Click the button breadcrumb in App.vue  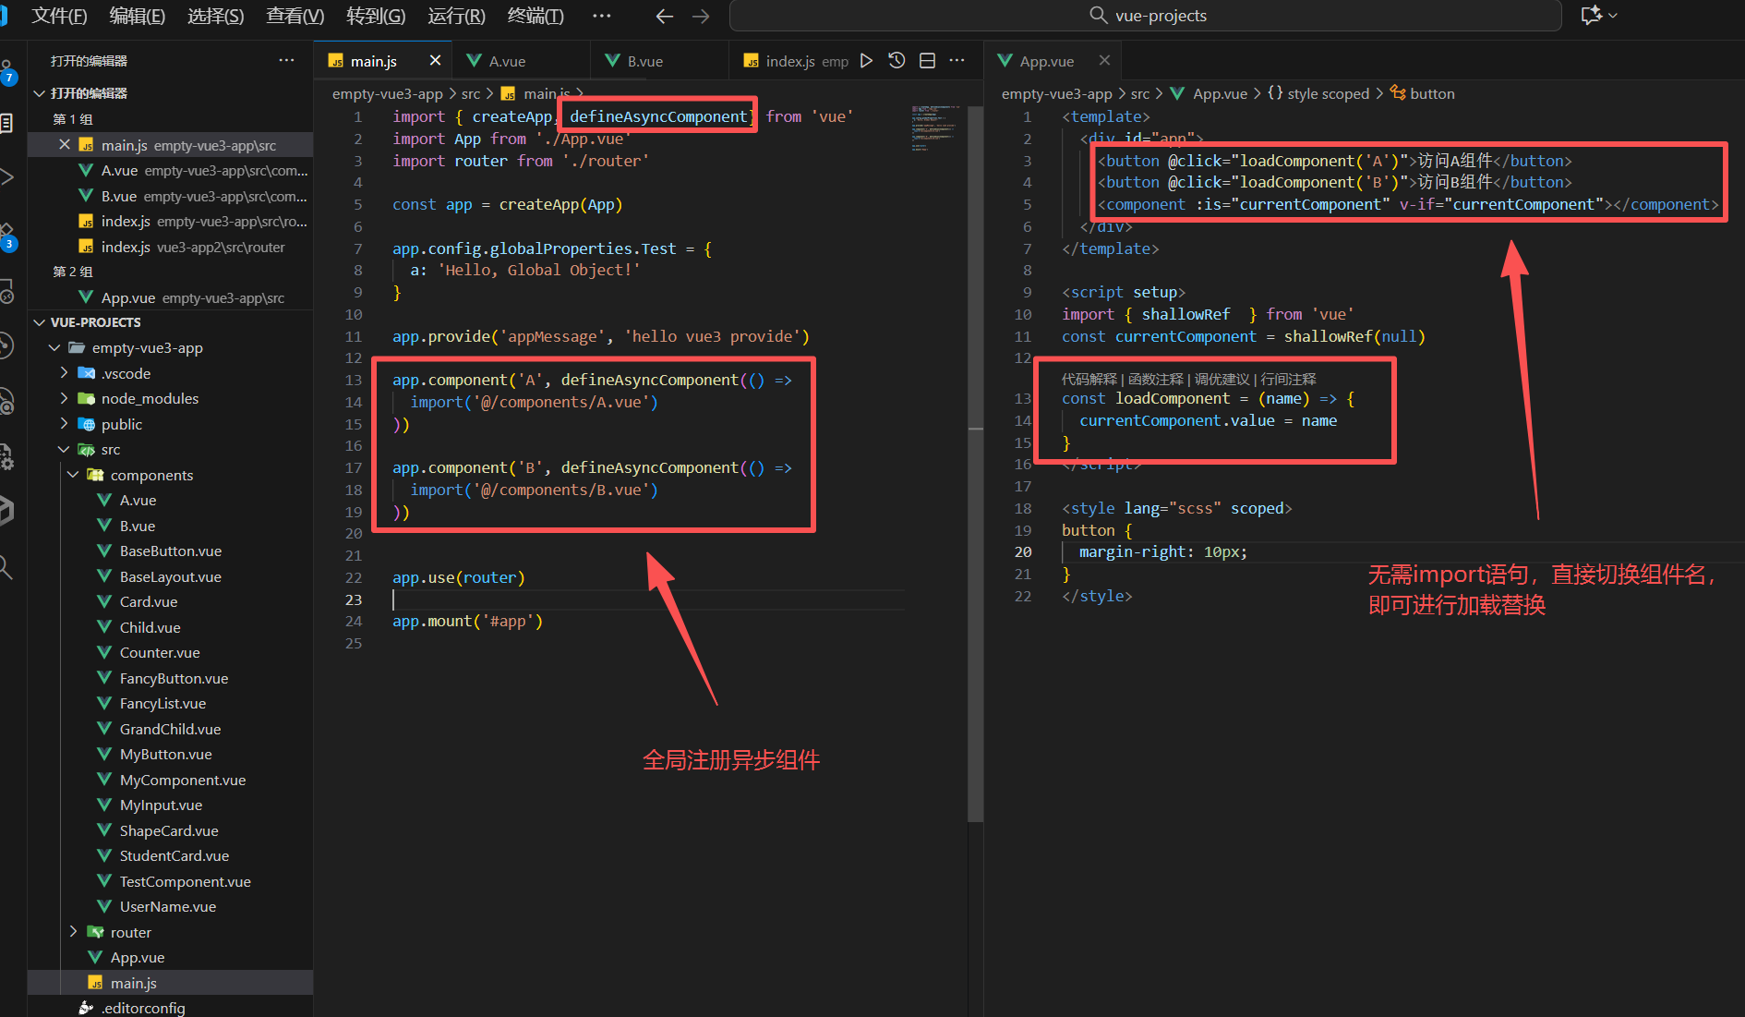tap(1423, 93)
